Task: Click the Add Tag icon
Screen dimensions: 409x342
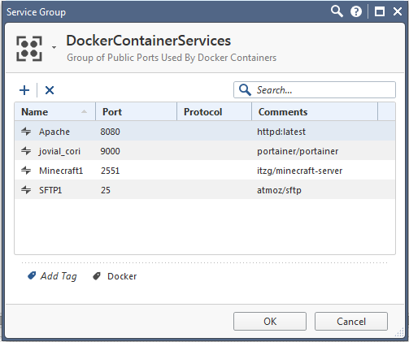Action: tap(32, 276)
